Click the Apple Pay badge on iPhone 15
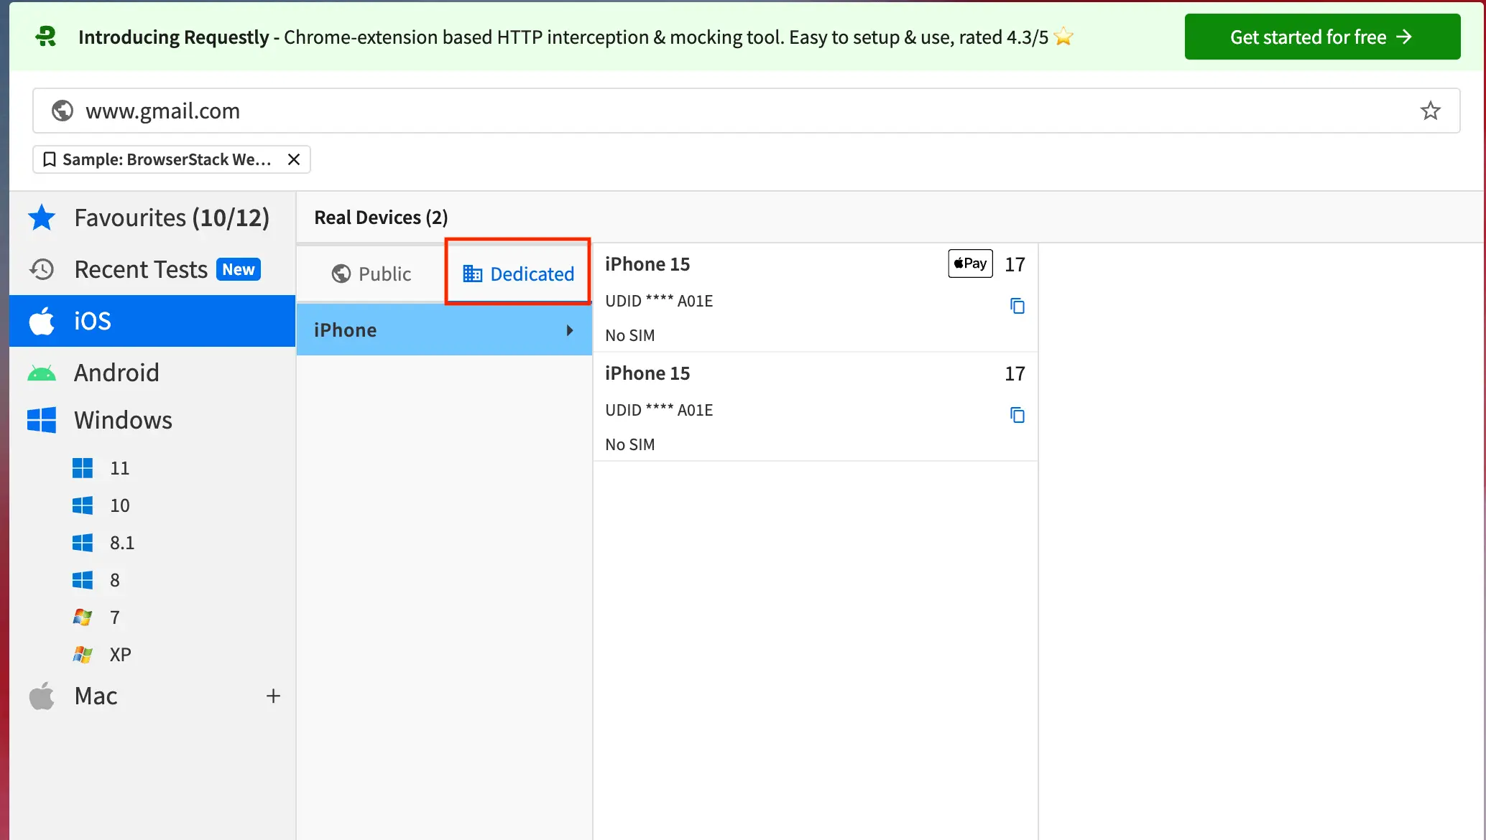1486x840 pixels. (969, 263)
